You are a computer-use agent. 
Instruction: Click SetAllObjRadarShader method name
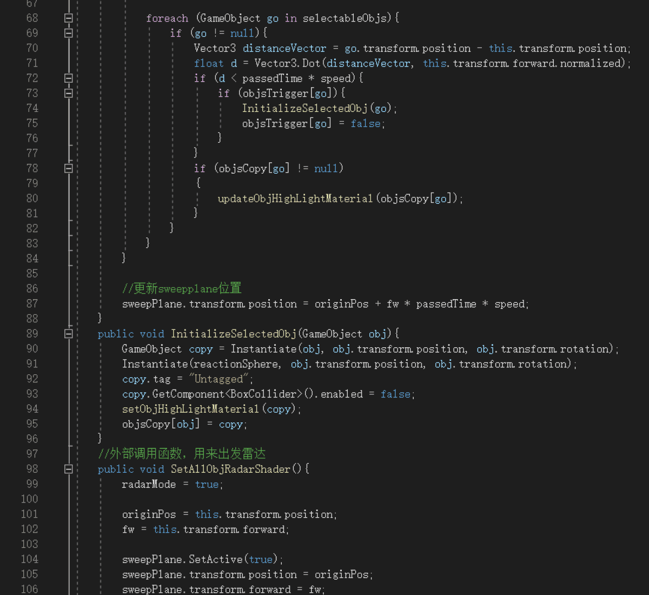point(230,469)
